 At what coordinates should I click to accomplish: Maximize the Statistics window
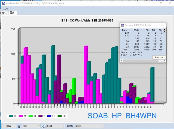coord(161,4)
